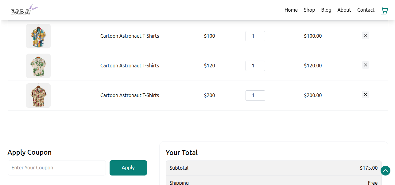The height and width of the screenshot is (185, 395).
Task: Select quantity field of $200 item
Action: (255, 96)
